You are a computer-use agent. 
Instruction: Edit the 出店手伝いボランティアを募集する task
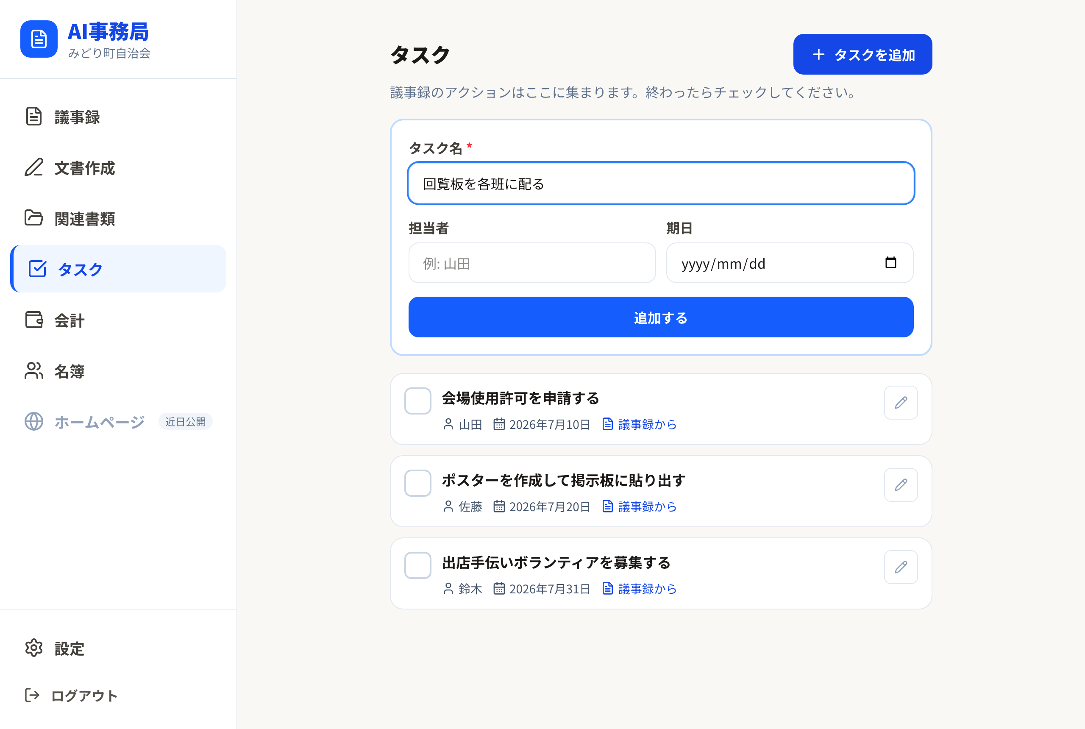[x=901, y=567]
